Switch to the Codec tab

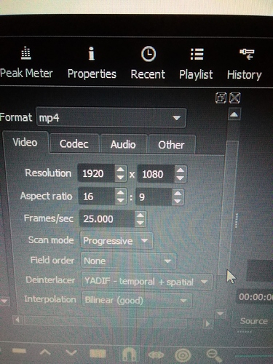[74, 143]
